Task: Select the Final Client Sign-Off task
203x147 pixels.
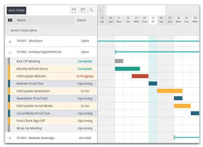Action: (31, 121)
